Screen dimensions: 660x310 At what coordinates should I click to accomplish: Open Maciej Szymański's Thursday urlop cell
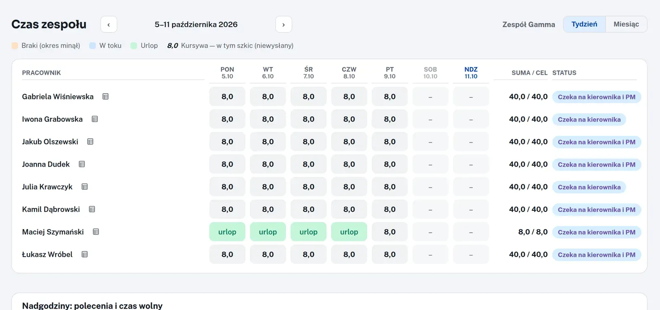click(349, 232)
